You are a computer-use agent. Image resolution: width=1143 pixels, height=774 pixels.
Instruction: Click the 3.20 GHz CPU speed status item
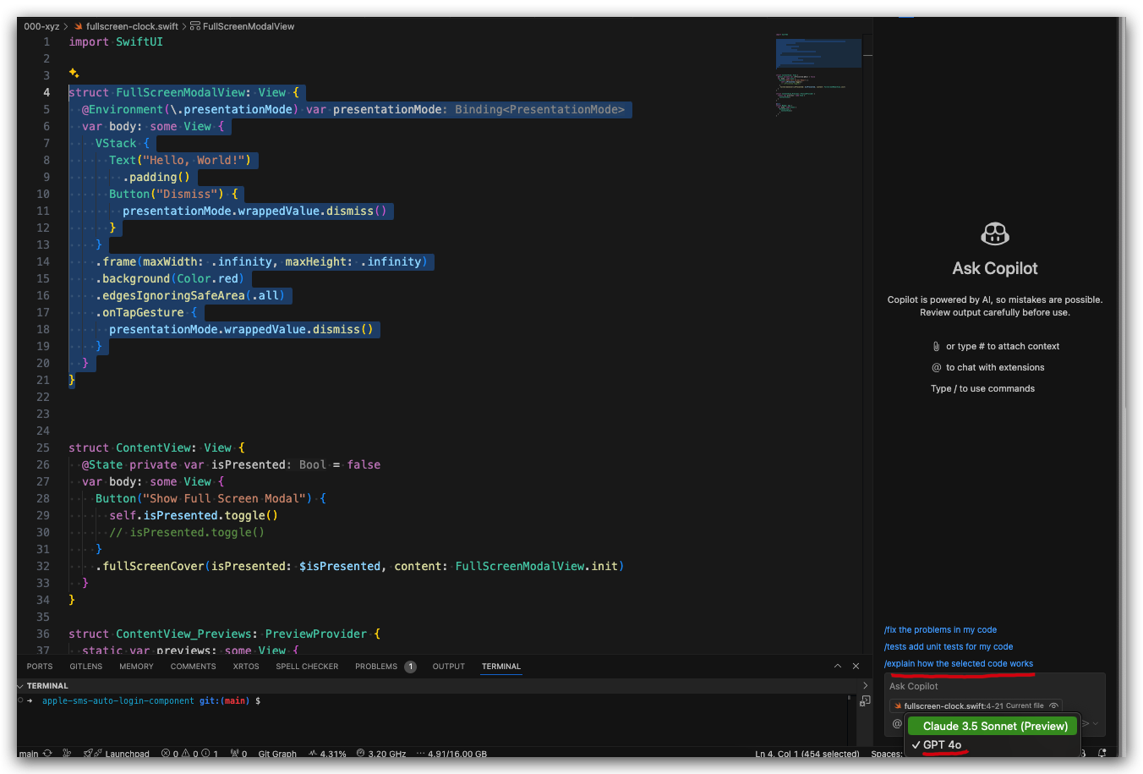[x=381, y=754]
